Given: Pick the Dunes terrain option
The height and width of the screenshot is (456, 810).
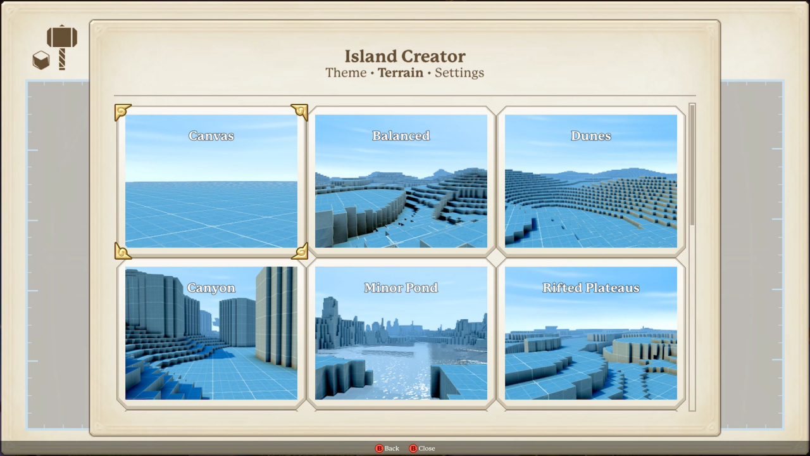Looking at the screenshot, I should pos(591,181).
